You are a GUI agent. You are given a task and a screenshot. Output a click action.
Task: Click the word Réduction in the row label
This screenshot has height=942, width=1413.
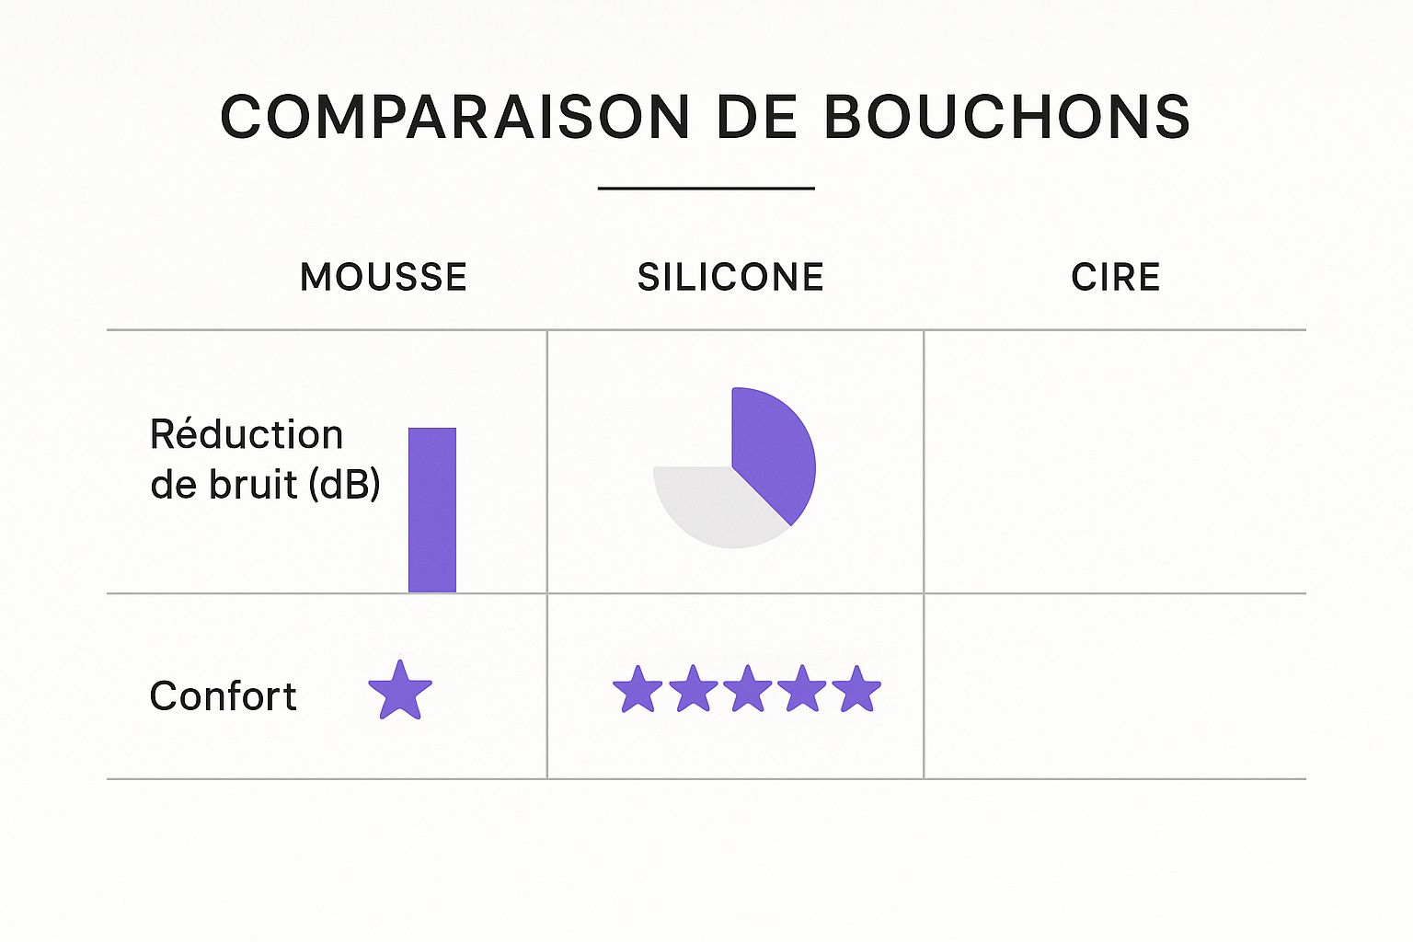coord(247,434)
